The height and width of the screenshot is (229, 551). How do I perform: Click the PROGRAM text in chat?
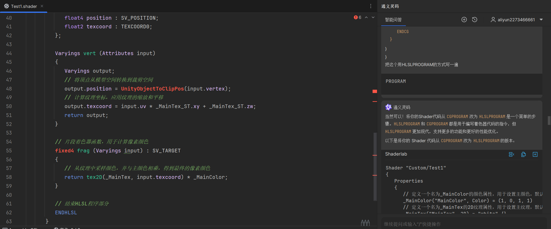(396, 81)
